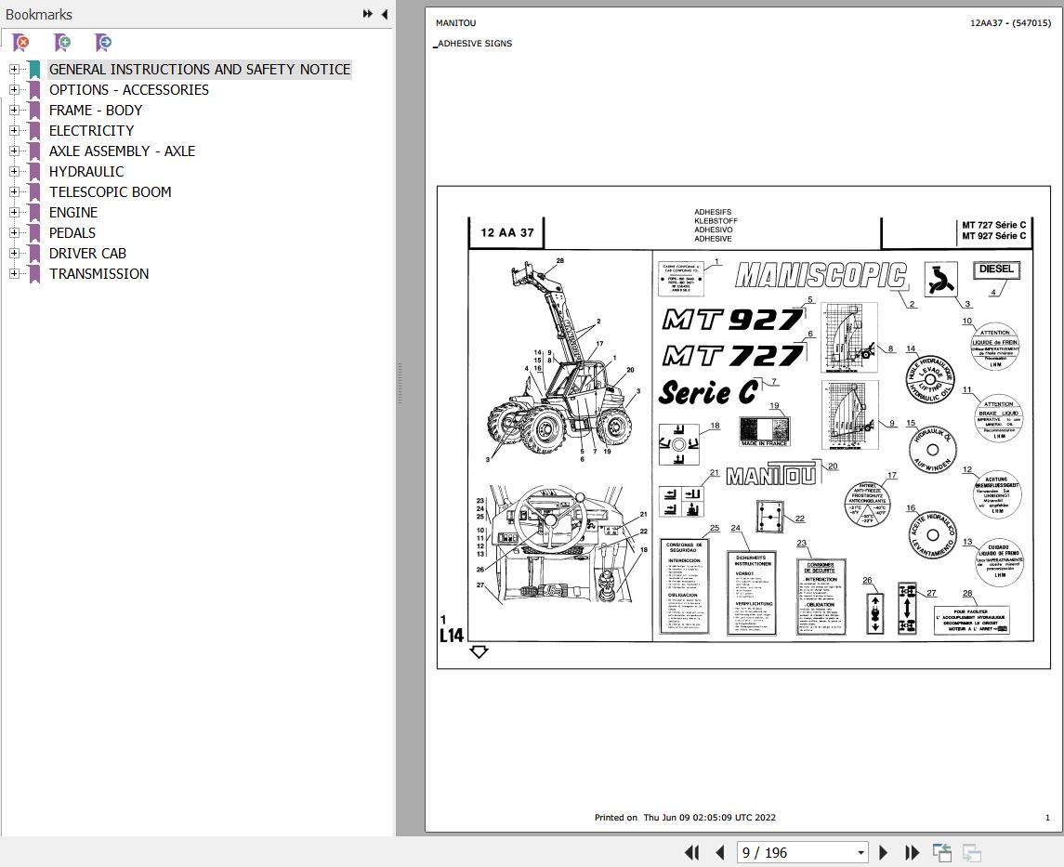Collapse the Bookmarks panel arrow
Screen dimensions: 1064x867
385,14
